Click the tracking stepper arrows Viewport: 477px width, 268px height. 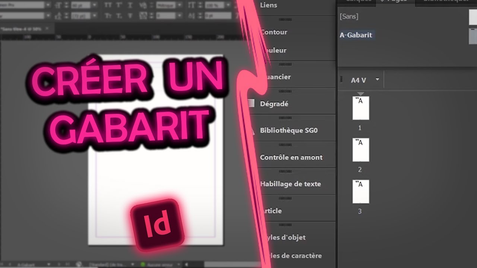coord(151,16)
